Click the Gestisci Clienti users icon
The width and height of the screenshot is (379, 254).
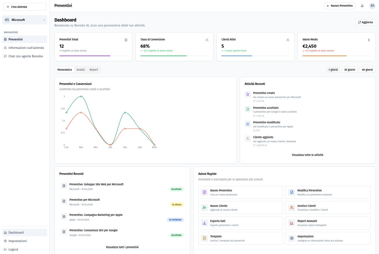pos(291,208)
